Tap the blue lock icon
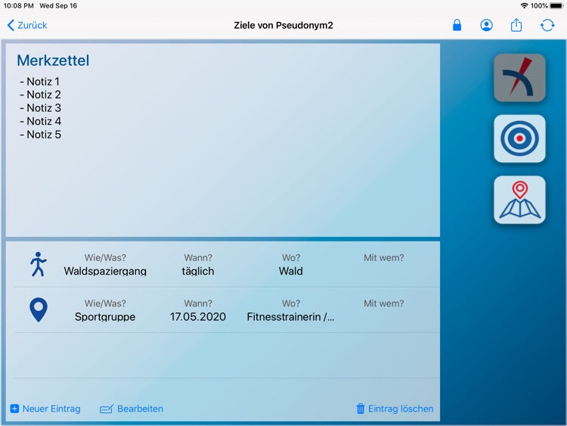 [x=457, y=25]
